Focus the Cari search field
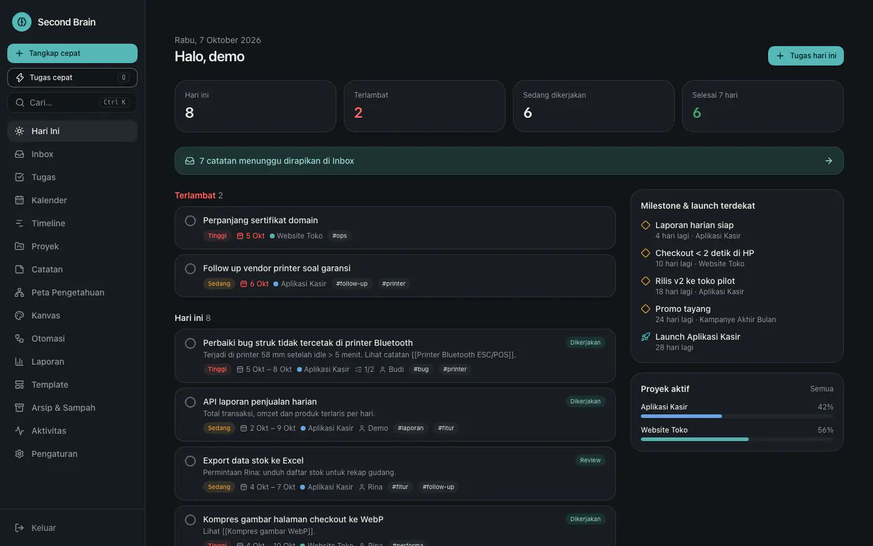873x546 pixels. click(72, 103)
